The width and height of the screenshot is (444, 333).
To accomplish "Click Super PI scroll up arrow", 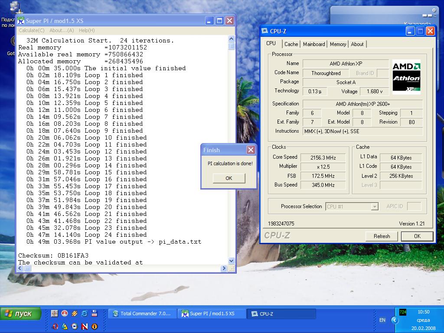I will click(x=232, y=39).
